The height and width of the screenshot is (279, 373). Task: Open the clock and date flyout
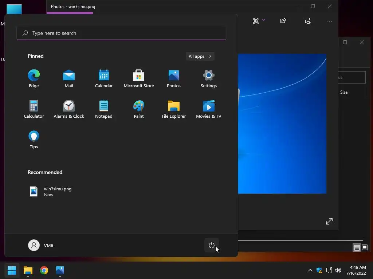pos(356,270)
